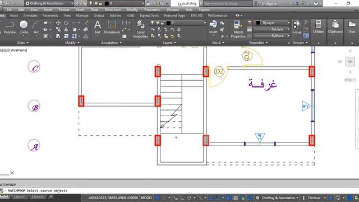Click the TOP face of the ViewCube
The image size is (359, 202).
coord(350,62)
